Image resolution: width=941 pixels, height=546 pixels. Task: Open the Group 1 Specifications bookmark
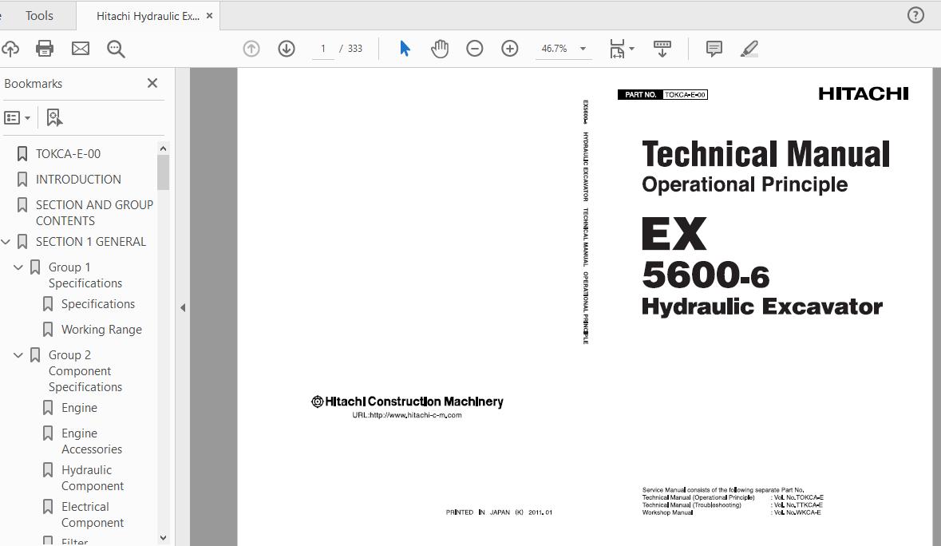click(x=85, y=275)
